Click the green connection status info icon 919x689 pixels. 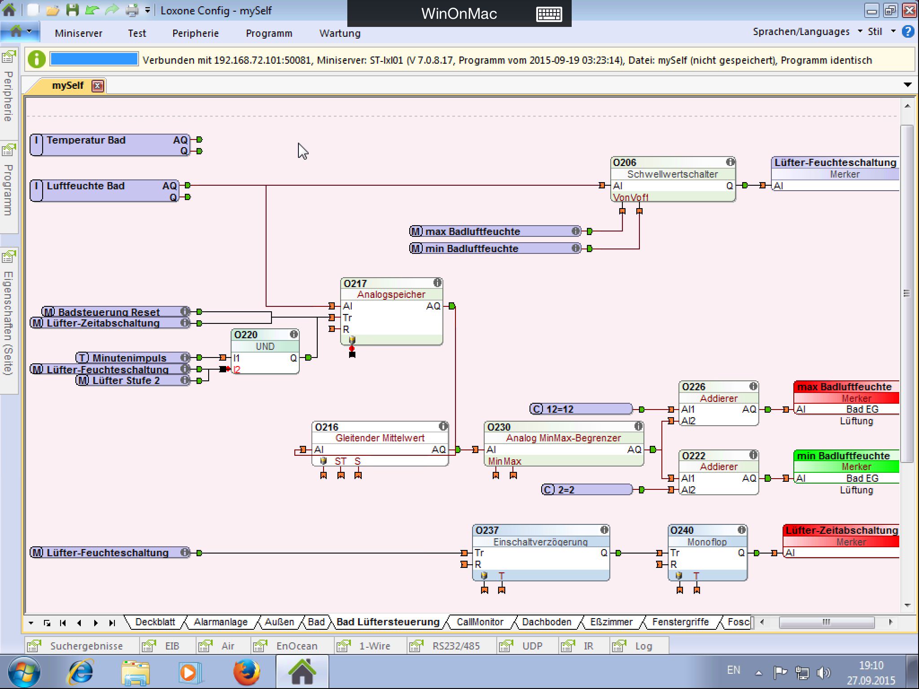coord(36,60)
